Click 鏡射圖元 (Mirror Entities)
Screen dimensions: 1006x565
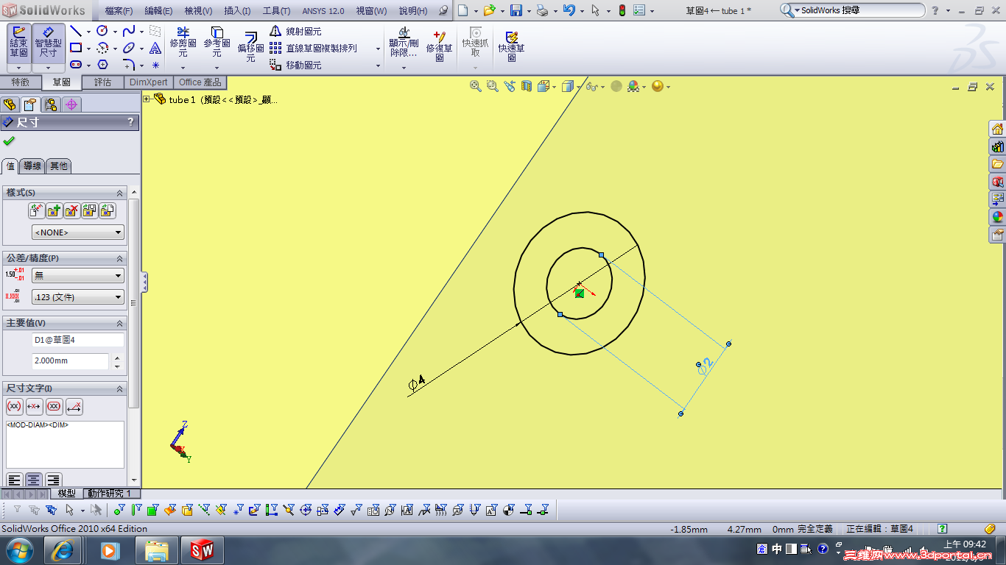(295, 32)
